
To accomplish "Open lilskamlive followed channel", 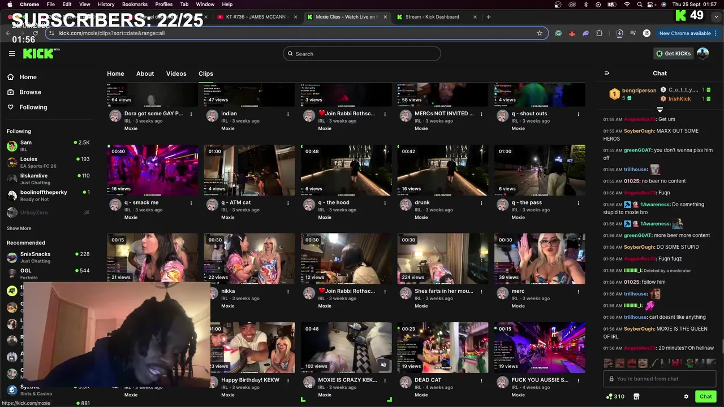I will (x=48, y=179).
